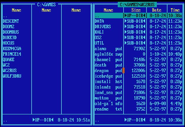Click date 1-10-24 of aylnlfdx
The width and height of the screenshot is (185, 127).
pyautogui.click(x=158, y=54)
